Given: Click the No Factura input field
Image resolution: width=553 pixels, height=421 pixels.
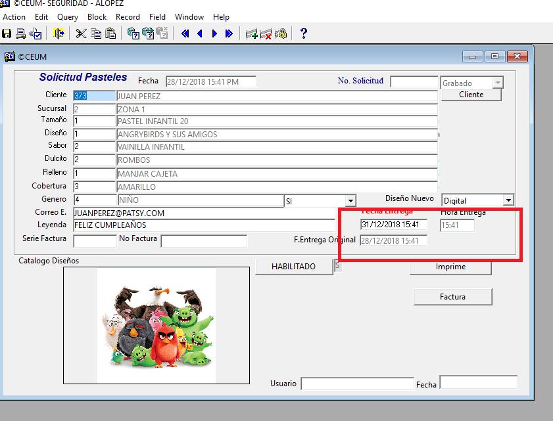Looking at the screenshot, I should coord(204,241).
